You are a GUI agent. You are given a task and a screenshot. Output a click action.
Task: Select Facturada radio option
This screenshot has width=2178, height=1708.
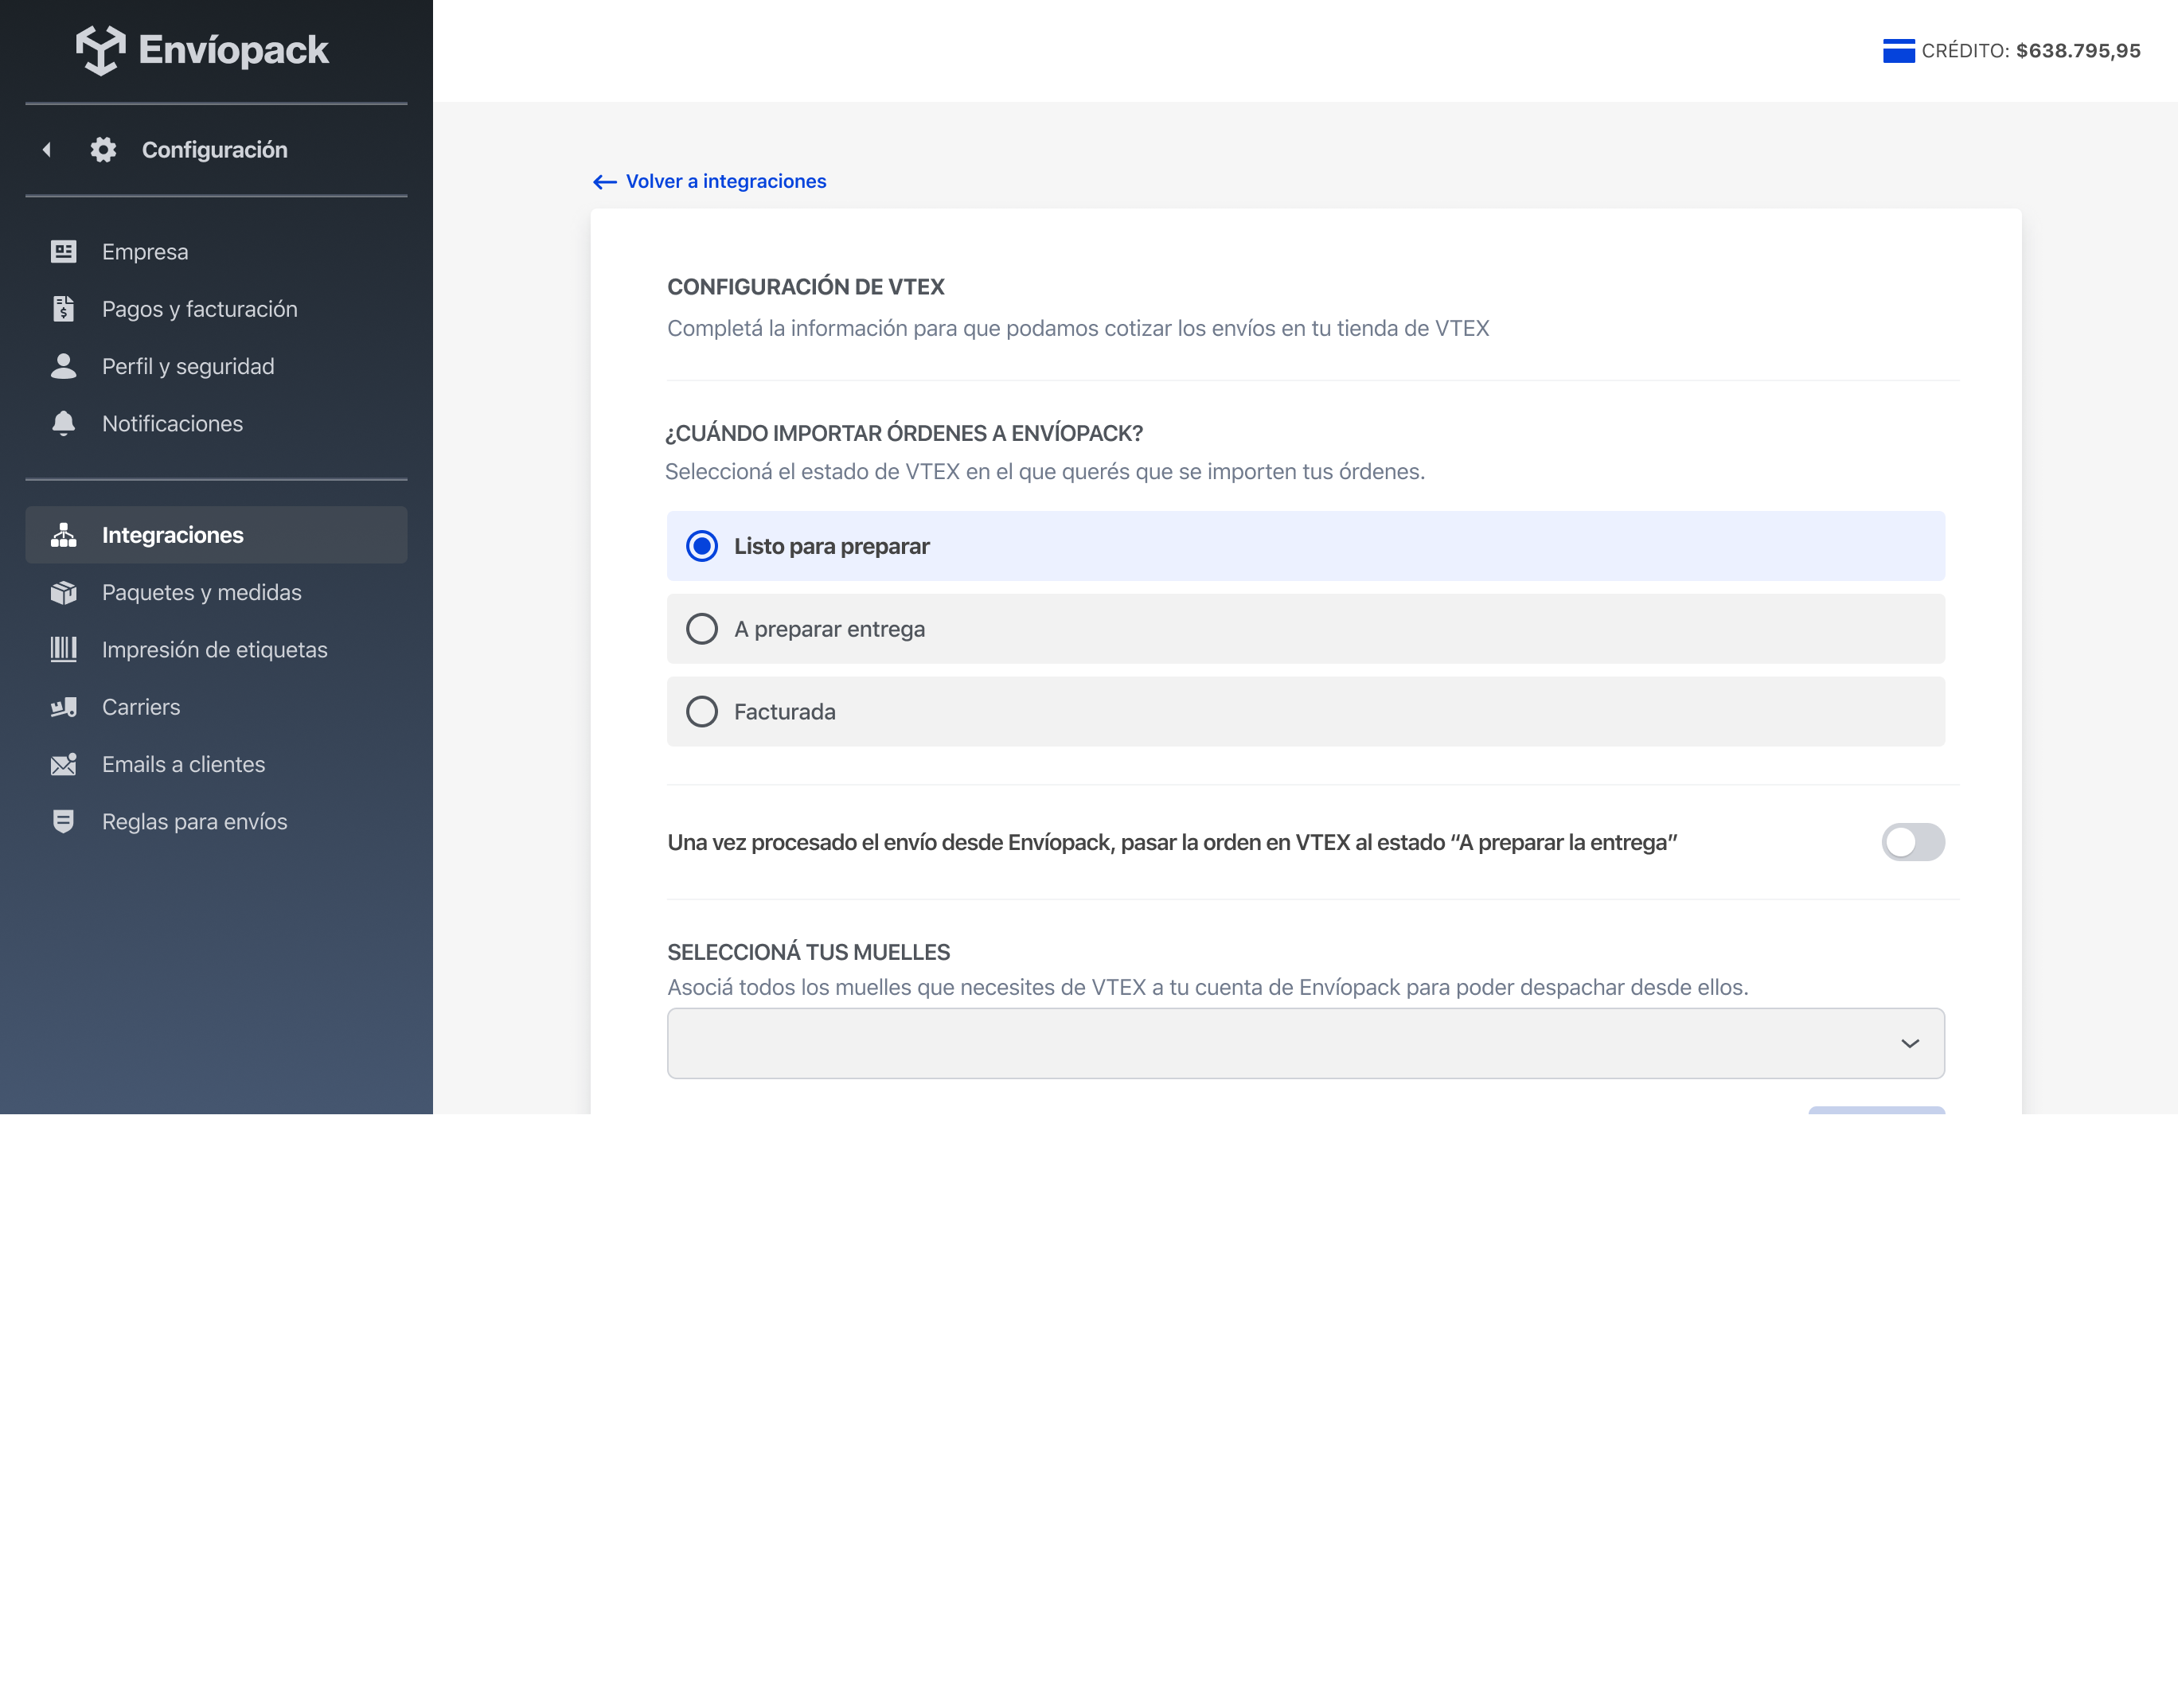pyautogui.click(x=1305, y=712)
